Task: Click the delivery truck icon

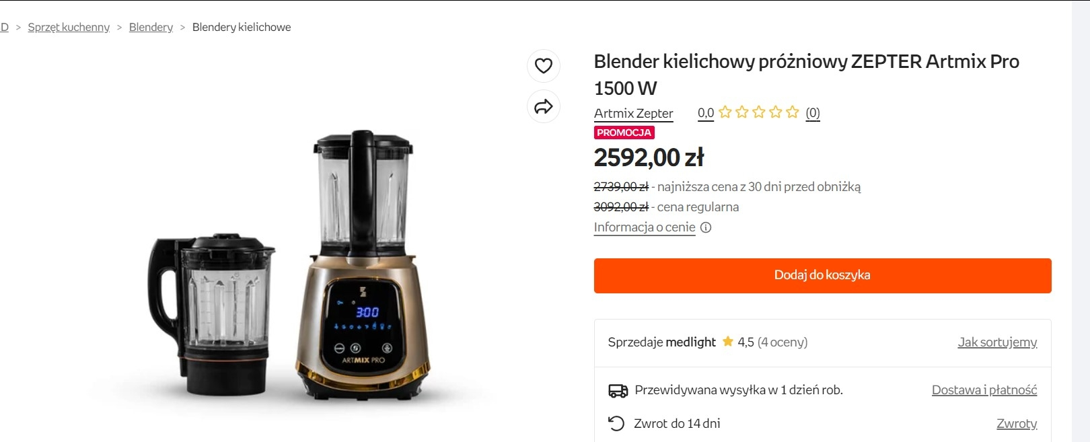Action: (x=618, y=390)
